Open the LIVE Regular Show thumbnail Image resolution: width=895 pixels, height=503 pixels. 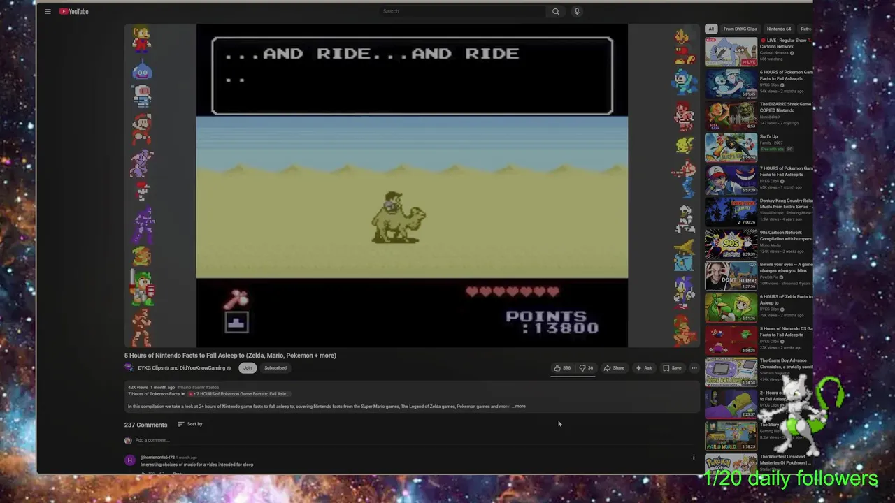[x=731, y=52]
